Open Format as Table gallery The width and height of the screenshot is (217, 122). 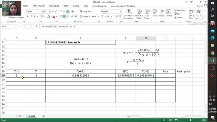[139, 14]
